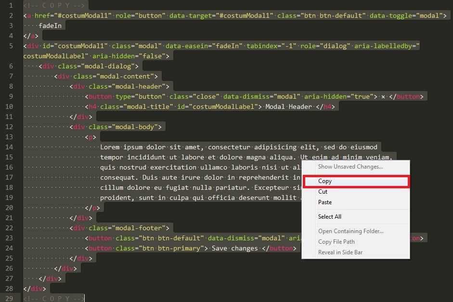Choose Select All from the context menu
This screenshot has height=302, width=453.
329,217
